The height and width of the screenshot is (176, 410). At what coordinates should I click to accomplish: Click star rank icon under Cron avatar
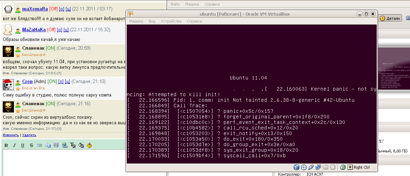coord(18,89)
